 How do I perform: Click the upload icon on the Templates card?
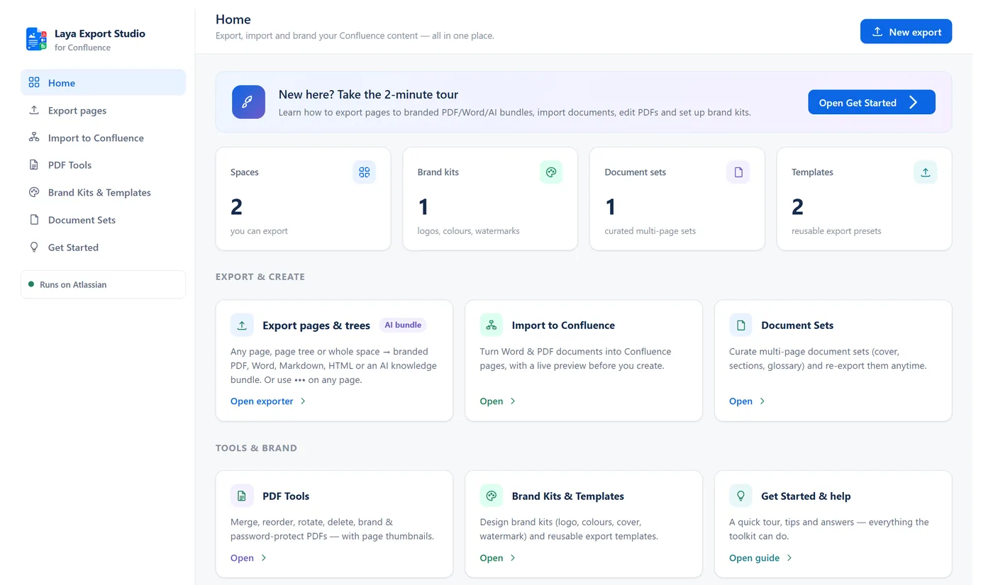(926, 172)
